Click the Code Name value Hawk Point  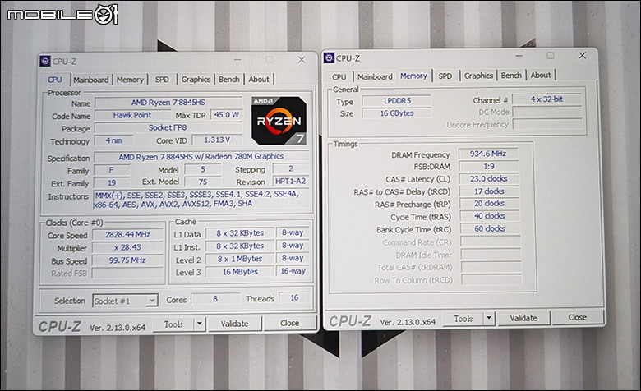pyautogui.click(x=132, y=115)
